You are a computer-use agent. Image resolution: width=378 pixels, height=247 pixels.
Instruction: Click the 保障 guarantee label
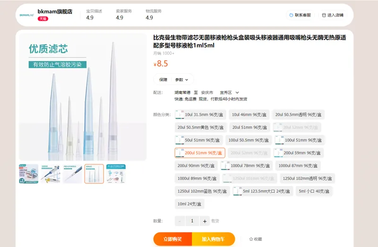163,79
